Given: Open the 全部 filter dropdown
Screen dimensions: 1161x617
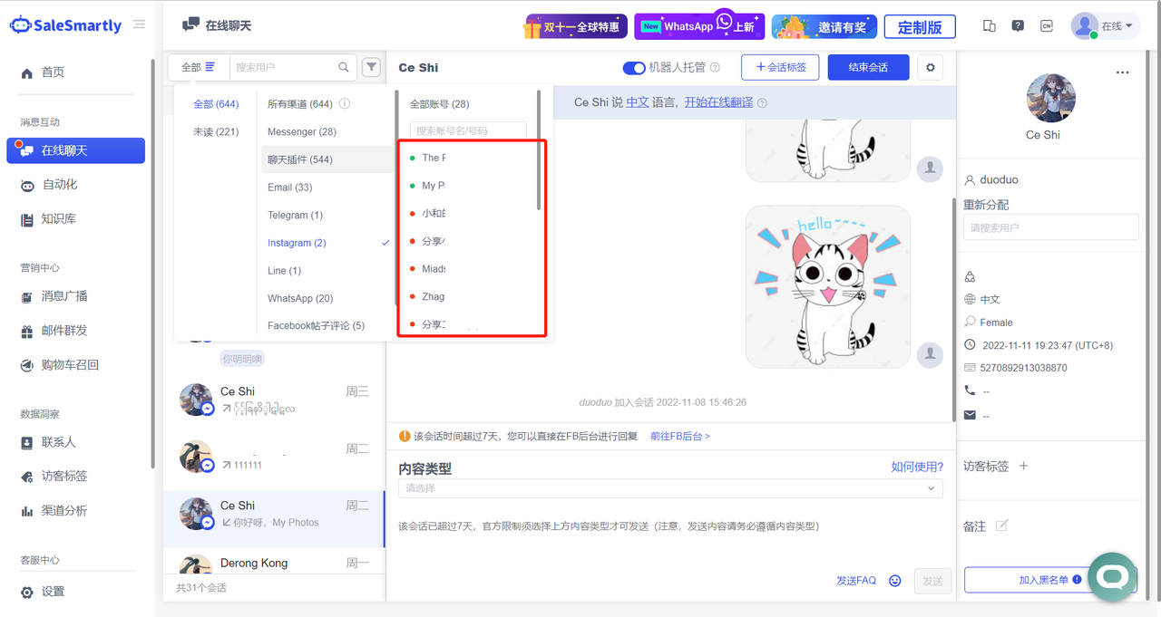Looking at the screenshot, I should 198,67.
